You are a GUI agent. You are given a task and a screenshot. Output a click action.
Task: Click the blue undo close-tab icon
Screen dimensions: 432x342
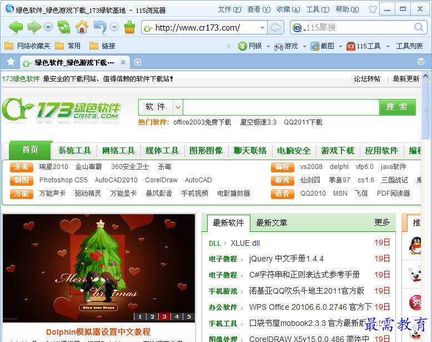(x=101, y=27)
